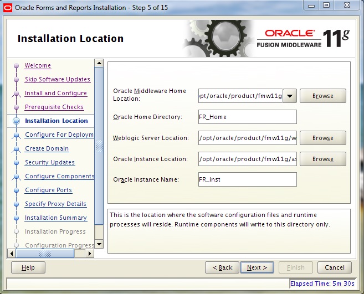This screenshot has width=364, height=294.
Task: Open the Prerequisite Checks step
Action: click(x=54, y=107)
